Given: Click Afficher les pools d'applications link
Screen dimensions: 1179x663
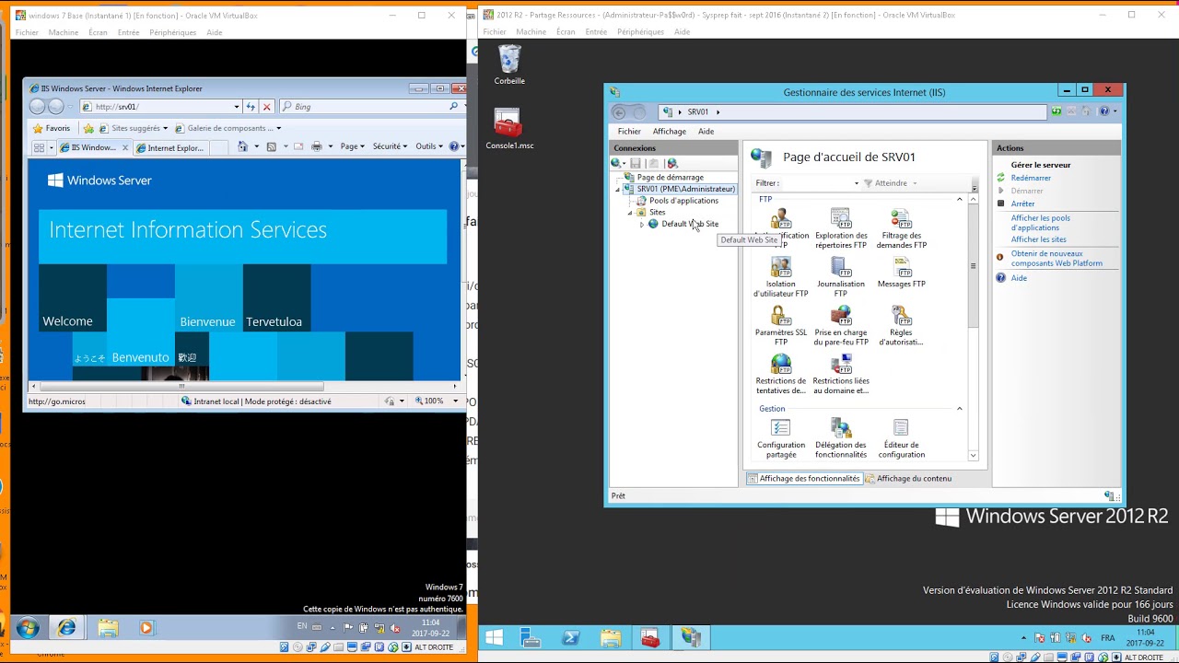Looking at the screenshot, I should coord(1041,223).
